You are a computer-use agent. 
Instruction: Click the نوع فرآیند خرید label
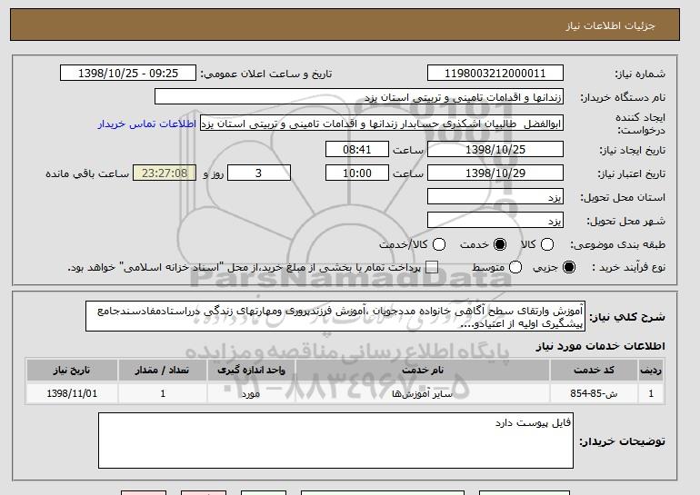tap(628, 267)
